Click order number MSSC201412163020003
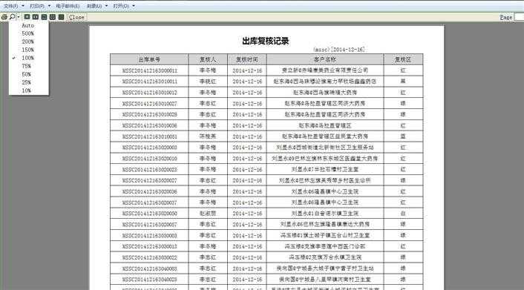Screen dimensions: 524x290 point(150,148)
